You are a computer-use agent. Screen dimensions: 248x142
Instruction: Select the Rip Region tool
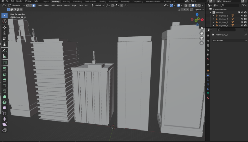(x=4, y=130)
